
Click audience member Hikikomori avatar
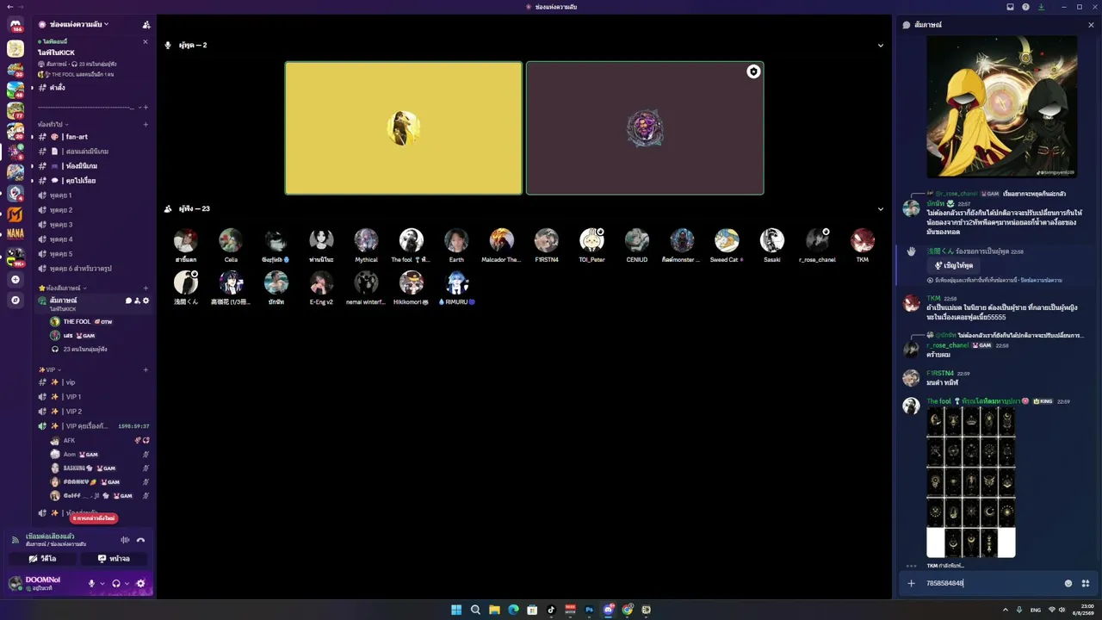click(x=412, y=282)
